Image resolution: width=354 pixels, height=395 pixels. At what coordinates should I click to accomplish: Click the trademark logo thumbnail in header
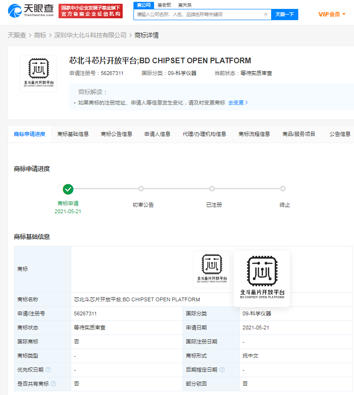(x=38, y=73)
